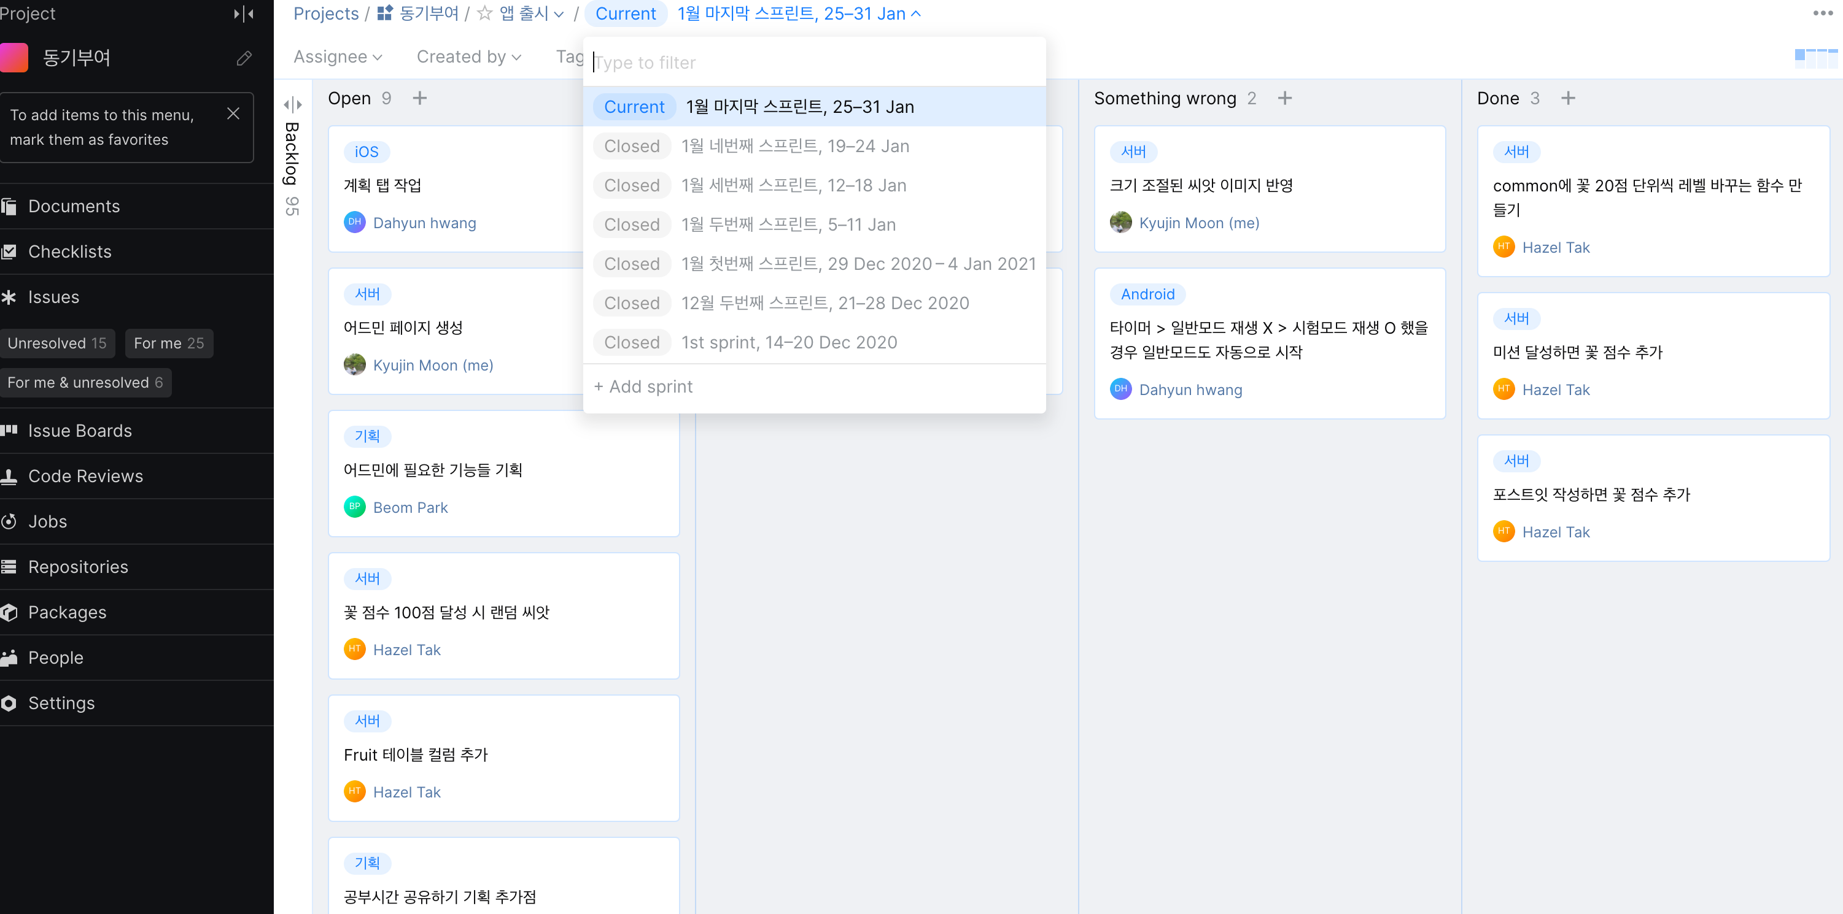Select the 1st sprint, 14–20 Dec 2020
Image resolution: width=1843 pixels, height=914 pixels.
coord(788,342)
